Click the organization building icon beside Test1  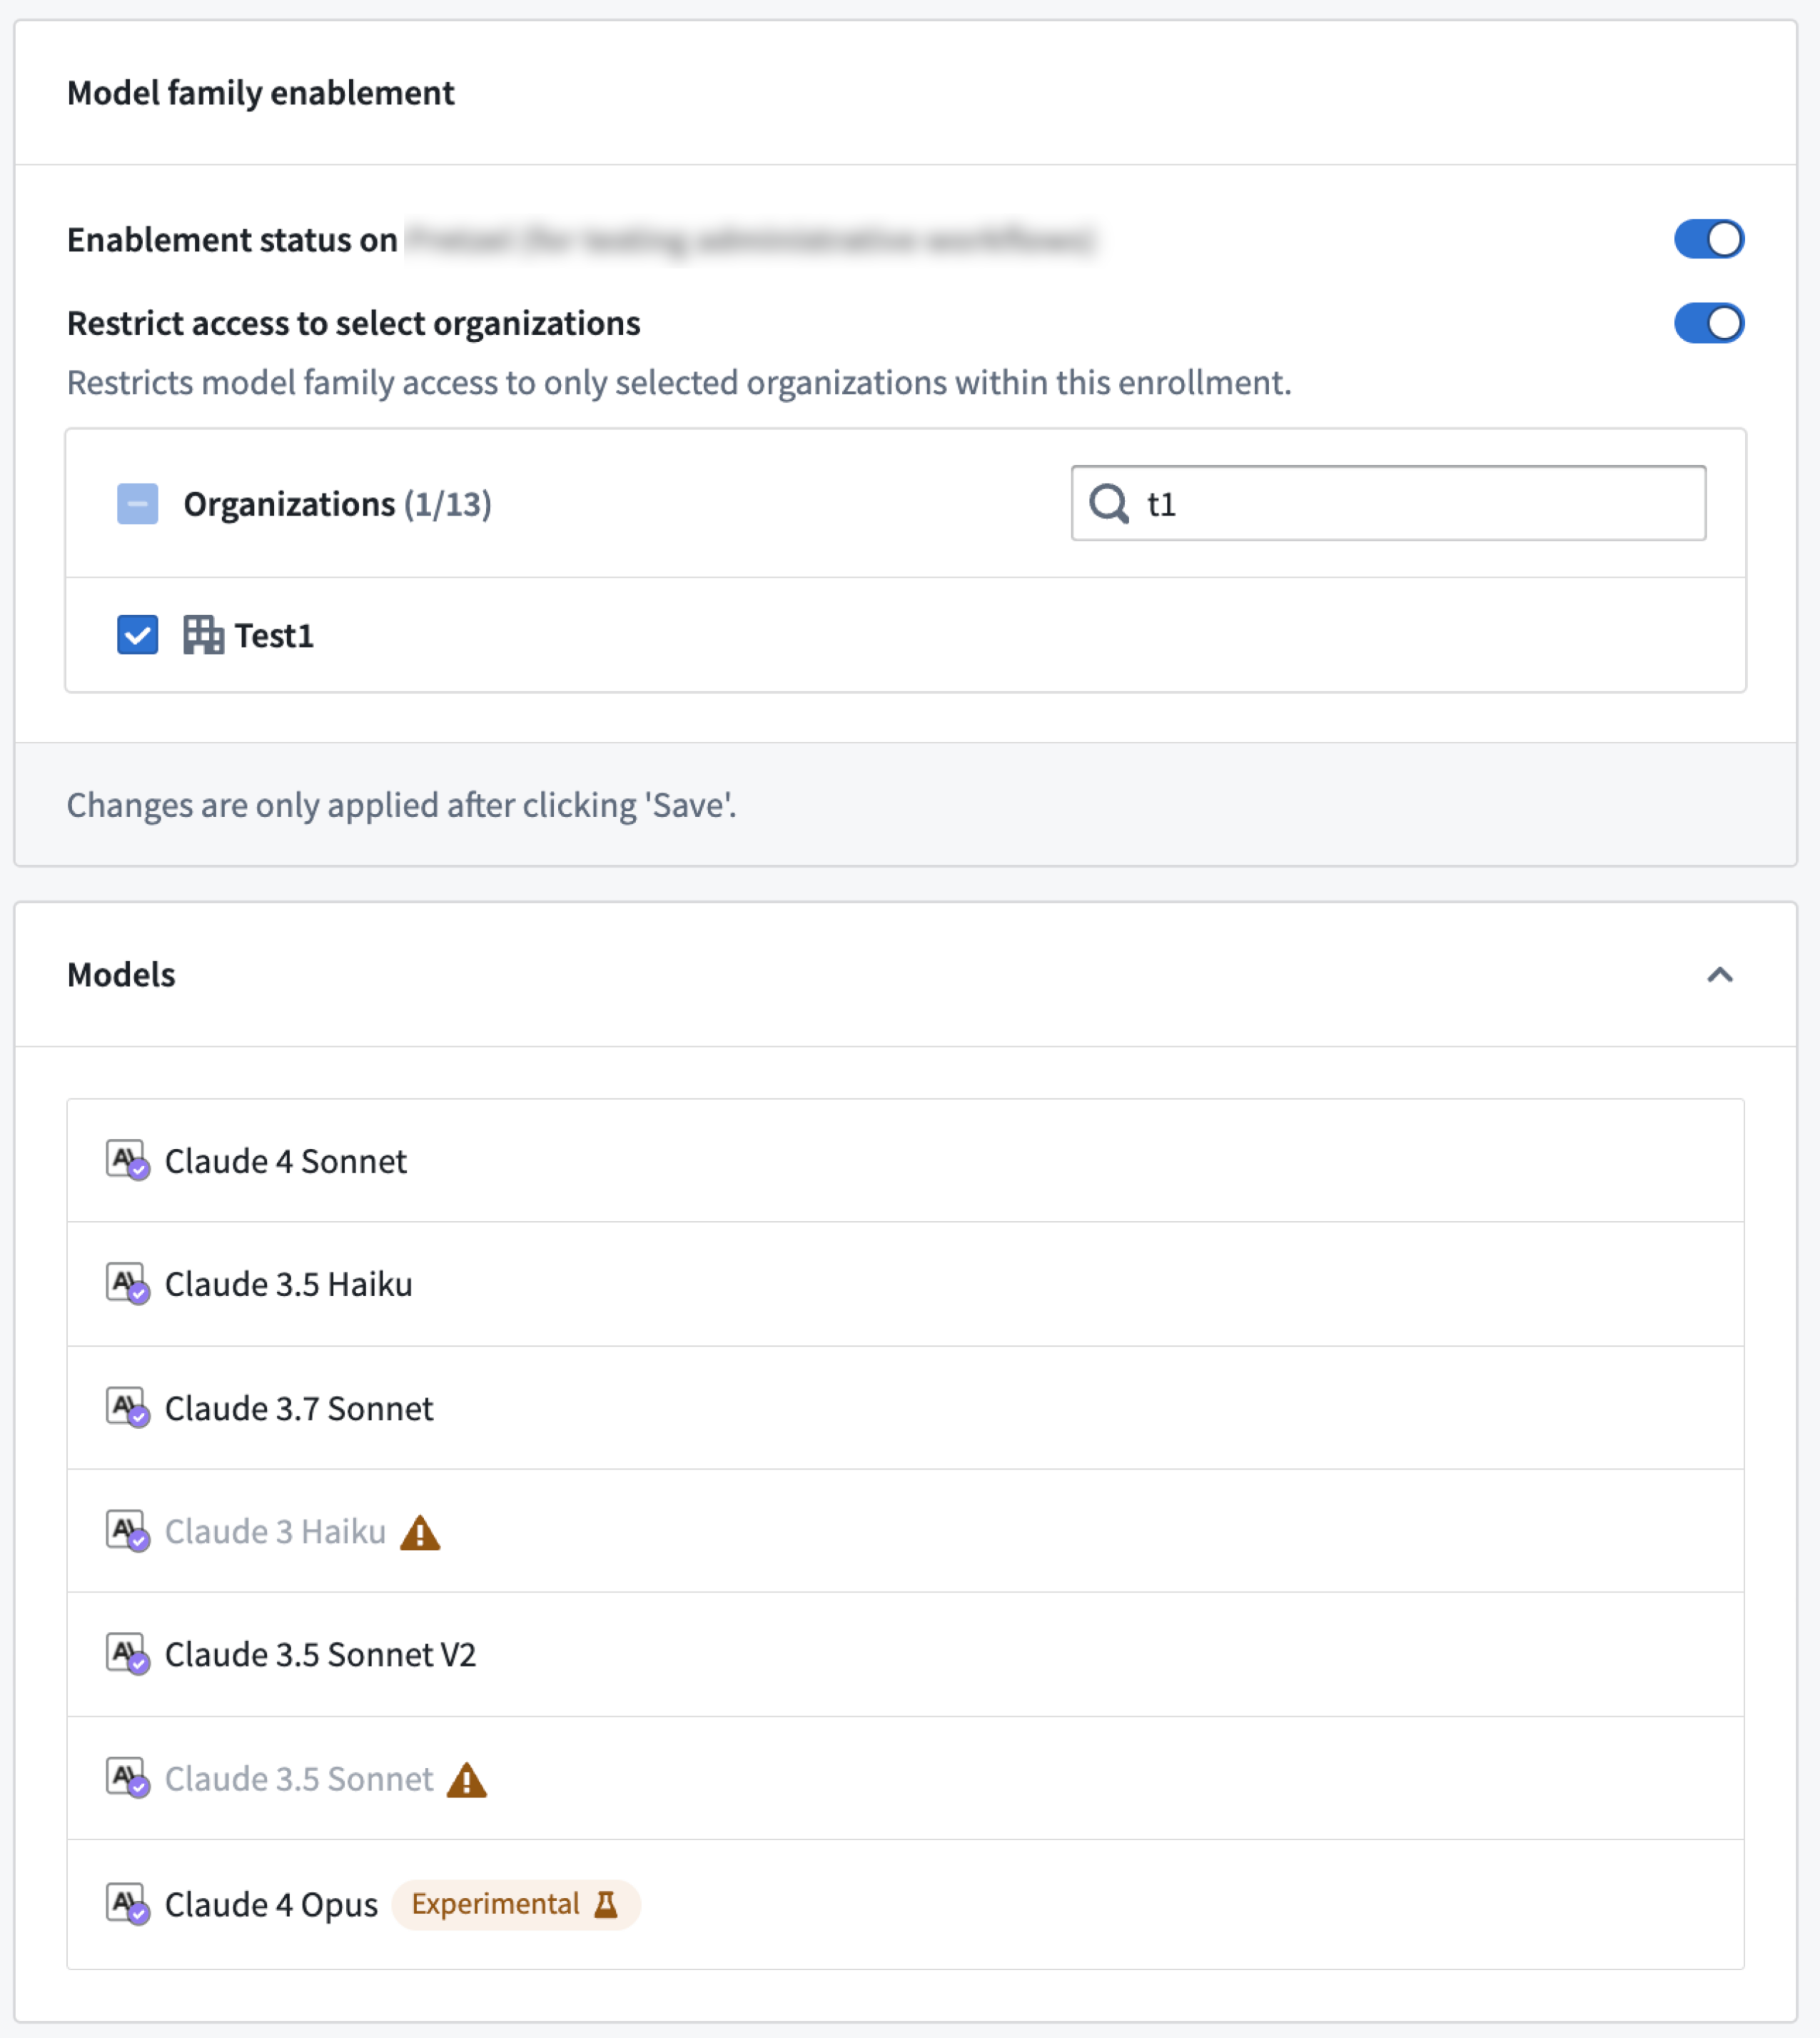point(203,636)
